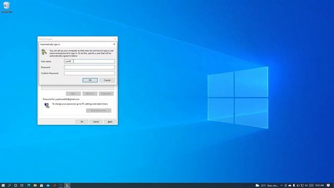Screen dimensions: 334x188
Task: Click OK in the User Accounts window
Action: (82, 122)
